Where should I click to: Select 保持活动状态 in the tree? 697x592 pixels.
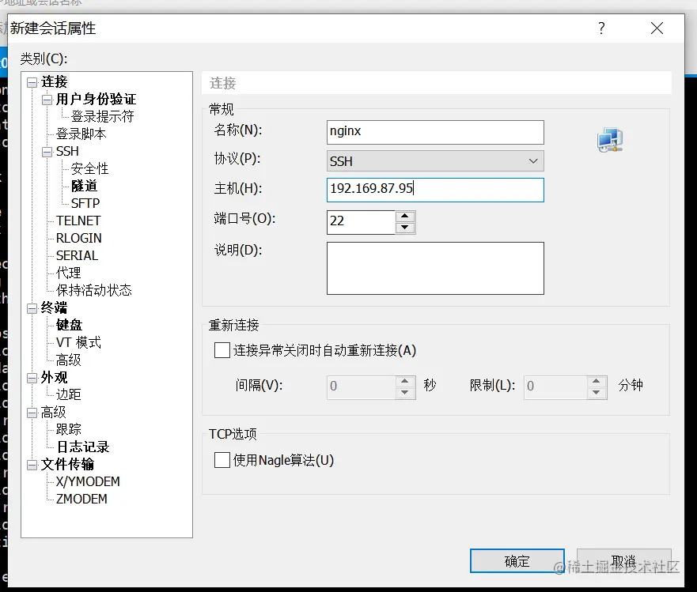94,290
